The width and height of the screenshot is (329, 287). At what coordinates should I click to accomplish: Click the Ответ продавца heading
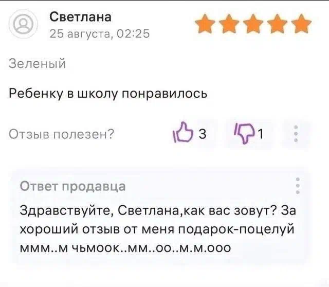(x=73, y=186)
